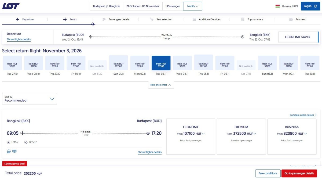Open Show flights details under Departure
322x179 pixels.
pyautogui.click(x=19, y=40)
